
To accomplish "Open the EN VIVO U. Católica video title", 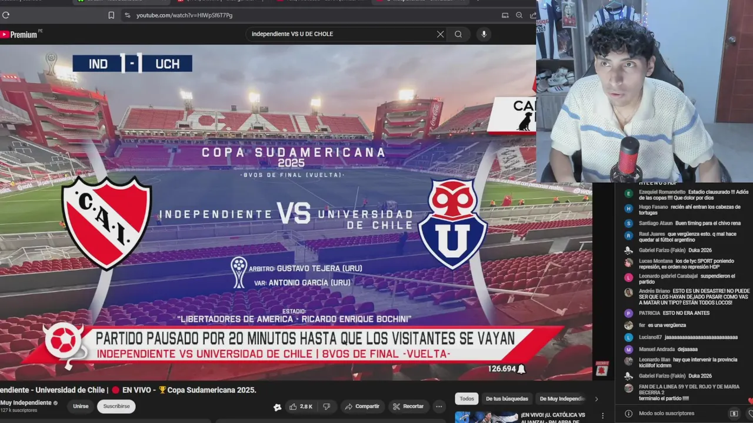I will click(553, 418).
